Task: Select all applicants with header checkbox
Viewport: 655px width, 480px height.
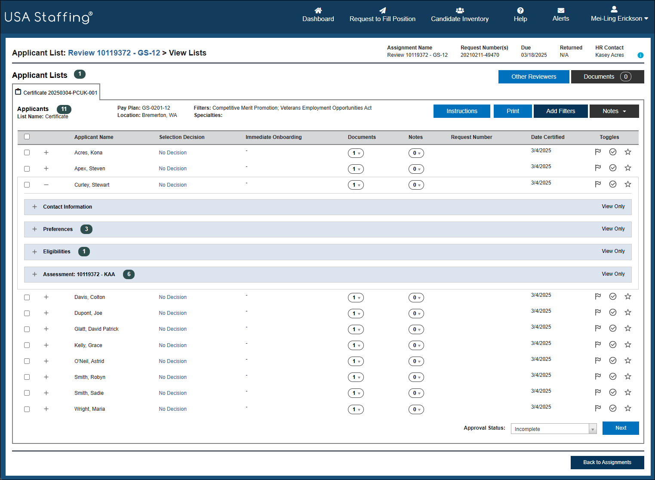Action: (27, 137)
